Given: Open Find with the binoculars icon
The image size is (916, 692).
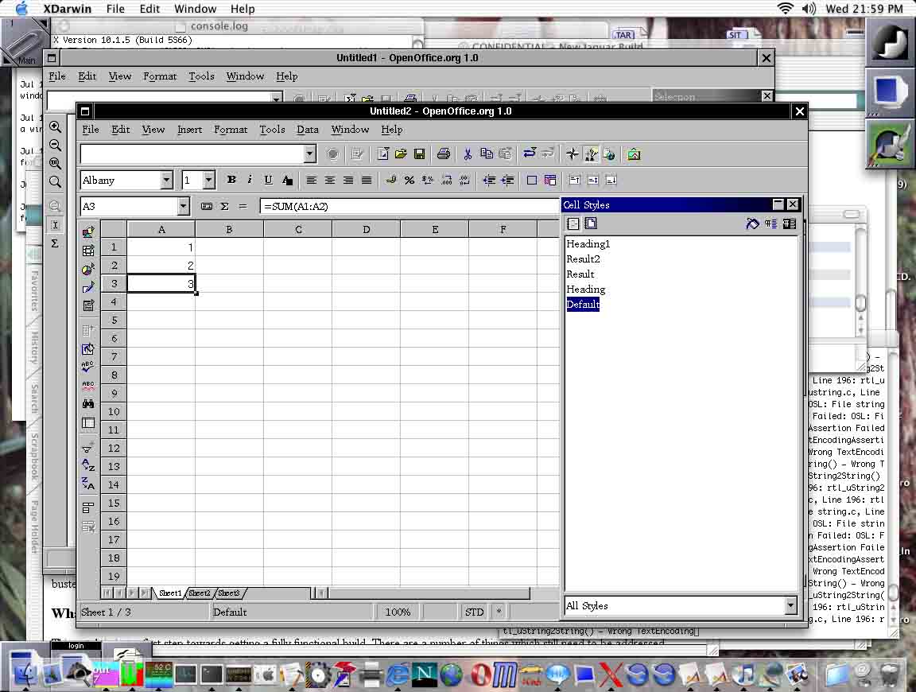Looking at the screenshot, I should tap(88, 403).
